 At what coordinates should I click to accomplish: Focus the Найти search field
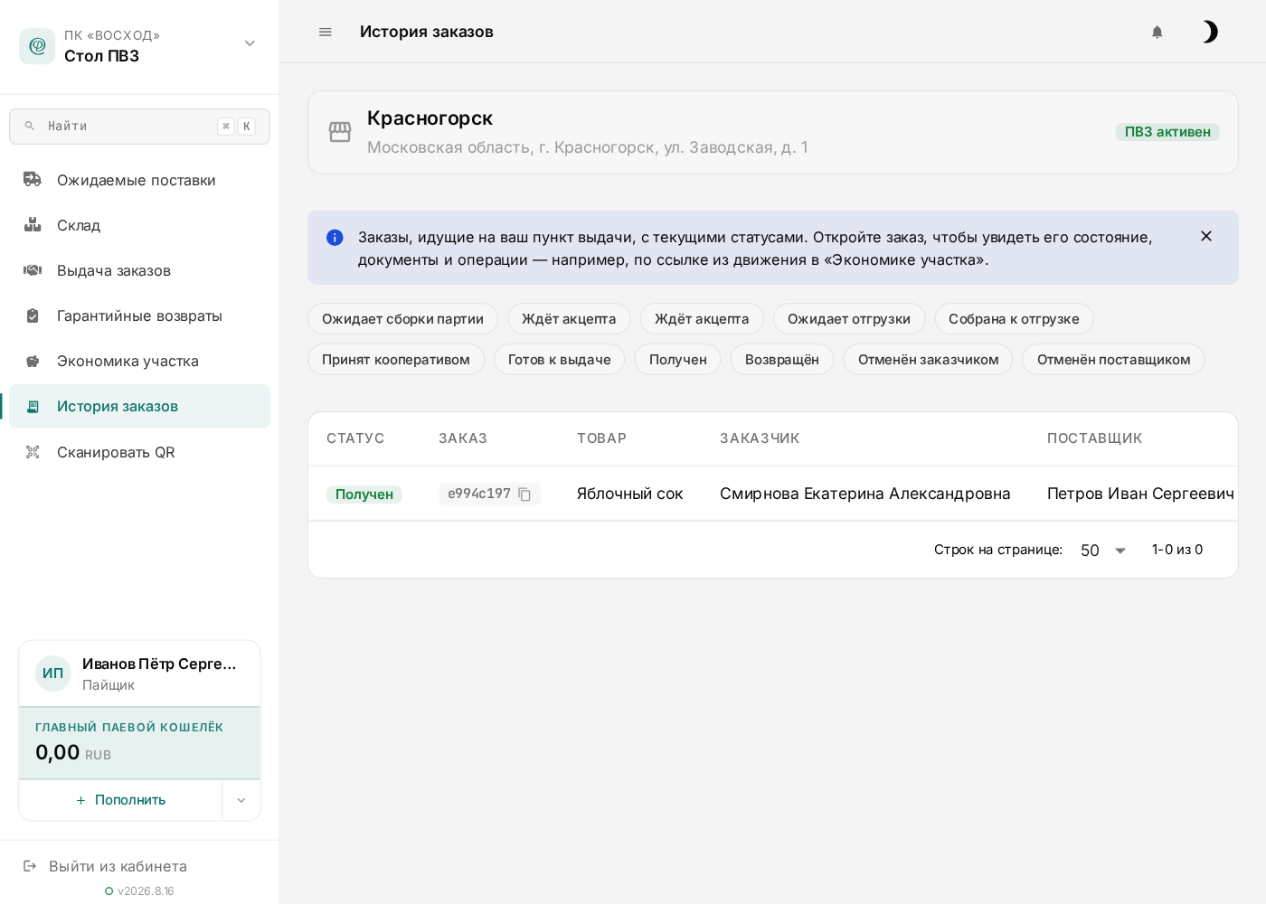[139, 127]
